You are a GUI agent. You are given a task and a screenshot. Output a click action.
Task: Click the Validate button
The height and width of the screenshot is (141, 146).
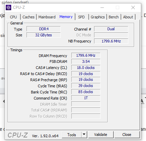click(x=101, y=135)
